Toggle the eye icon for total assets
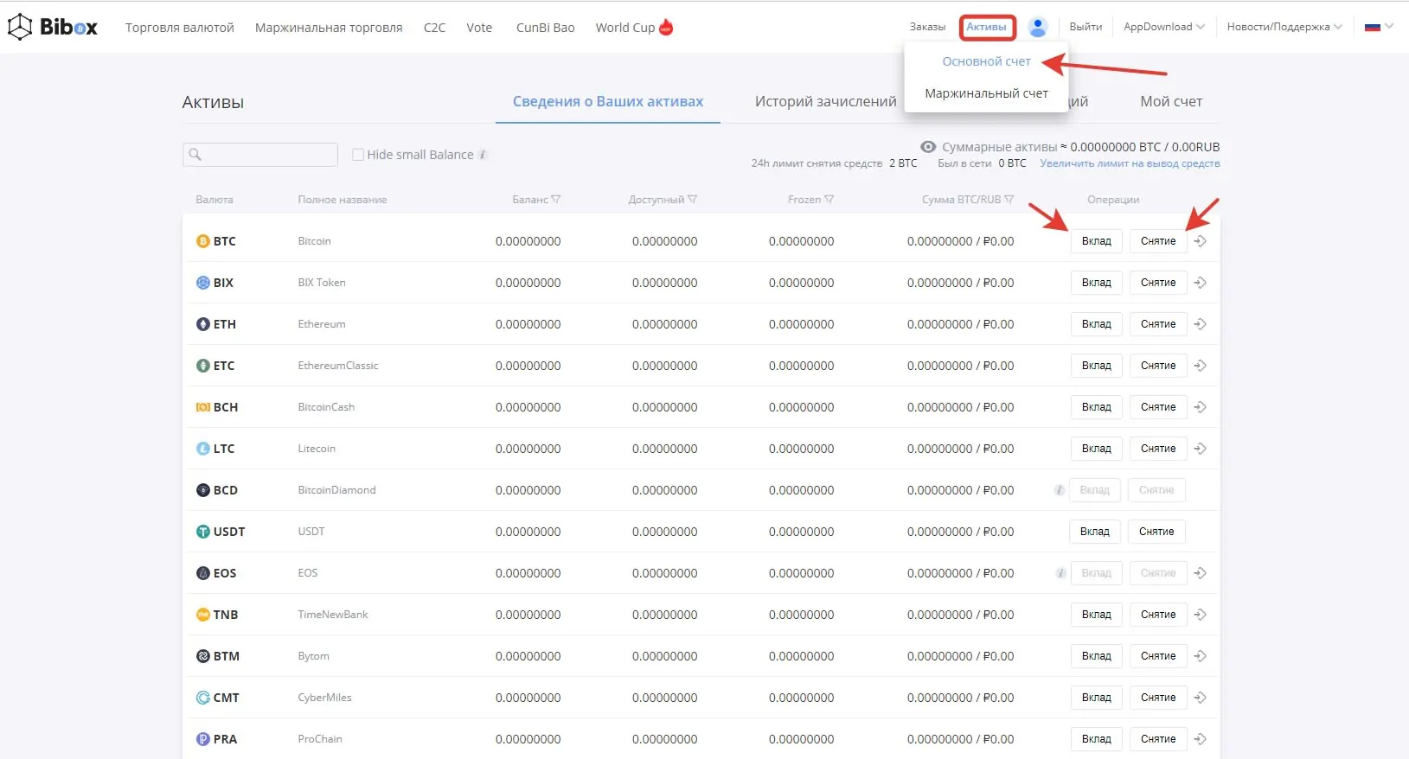Viewport: 1409px width, 759px height. click(x=928, y=147)
